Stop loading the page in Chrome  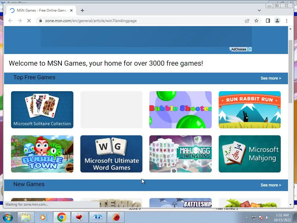click(x=29, y=21)
